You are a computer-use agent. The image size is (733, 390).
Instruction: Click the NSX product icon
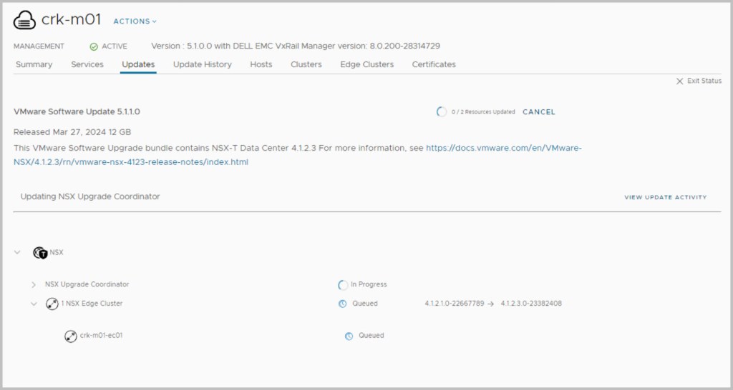[x=40, y=252]
